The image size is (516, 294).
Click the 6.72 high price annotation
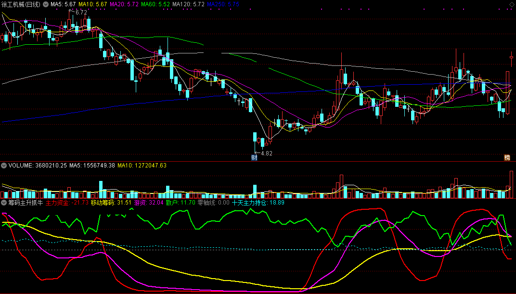click(81, 12)
